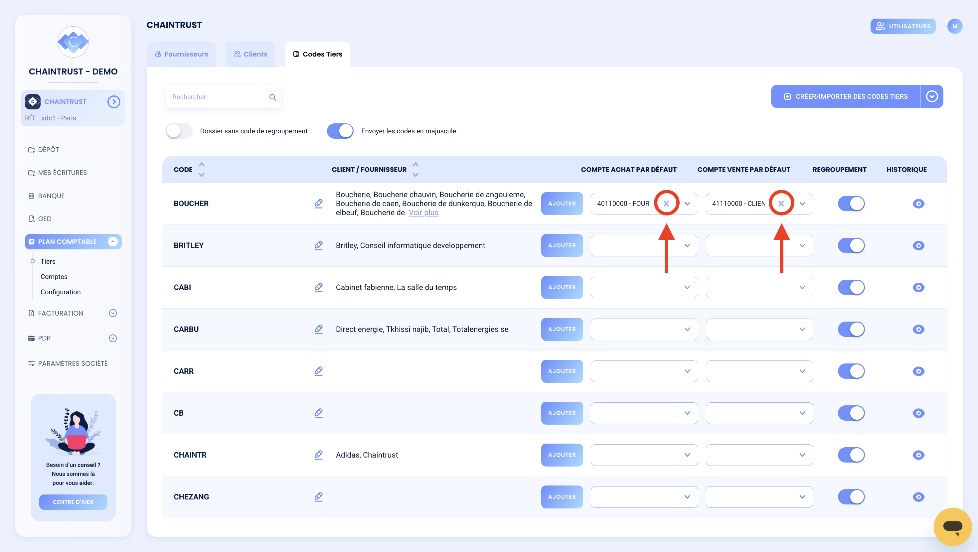
Task: Toggle regroupement for BRITLEY
Action: 851,245
